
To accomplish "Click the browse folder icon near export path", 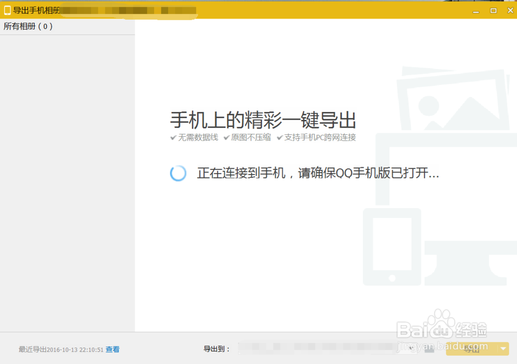I will click(429, 349).
